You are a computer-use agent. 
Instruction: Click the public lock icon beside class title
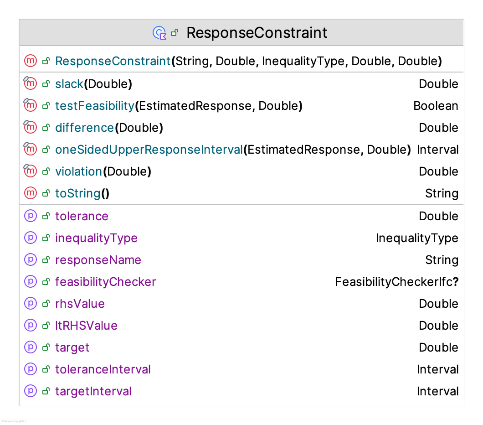[175, 32]
